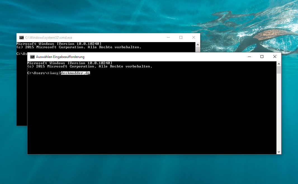Close the Auswählen Eingabeaufforderung window
The width and height of the screenshot is (298, 184).
275,57
